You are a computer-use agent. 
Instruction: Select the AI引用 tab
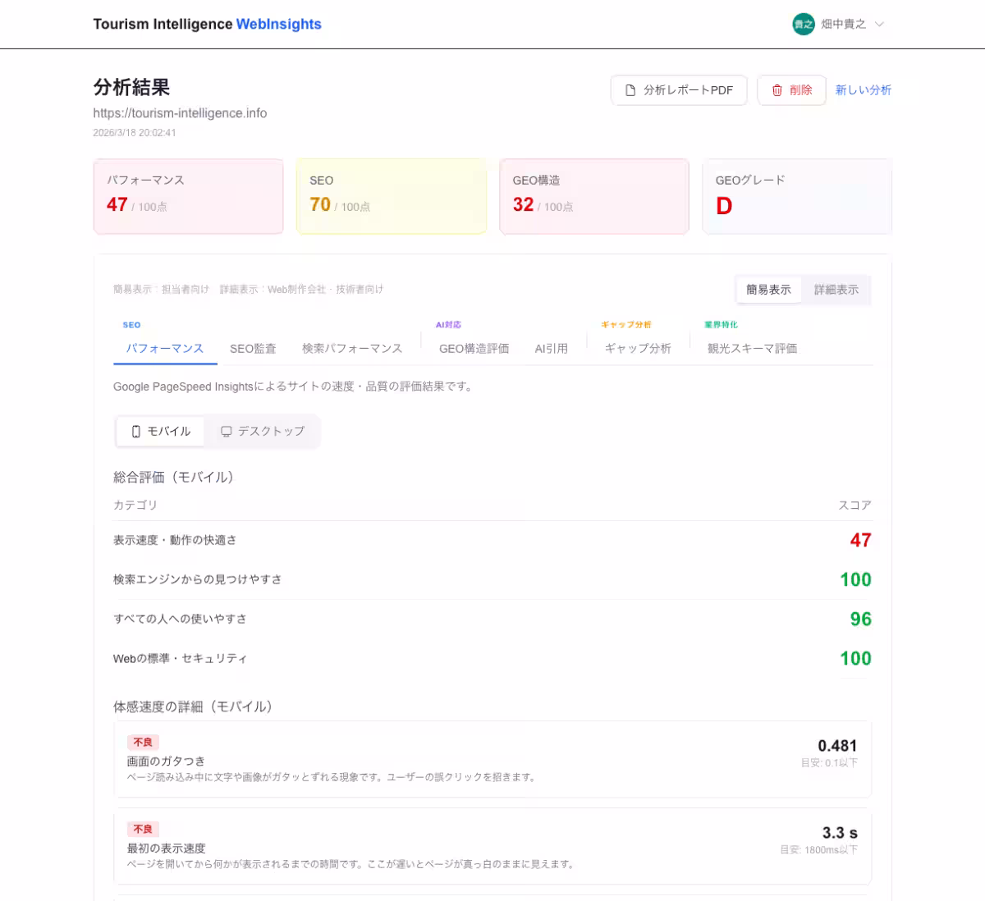(x=553, y=348)
